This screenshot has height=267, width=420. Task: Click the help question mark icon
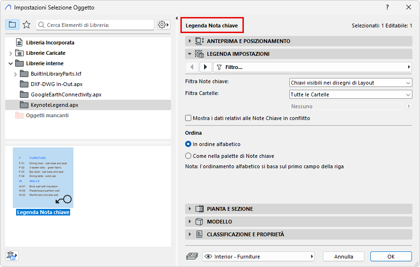click(x=387, y=7)
